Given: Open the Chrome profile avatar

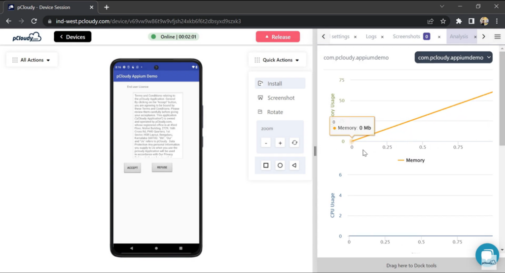Looking at the screenshot, I should click(484, 21).
